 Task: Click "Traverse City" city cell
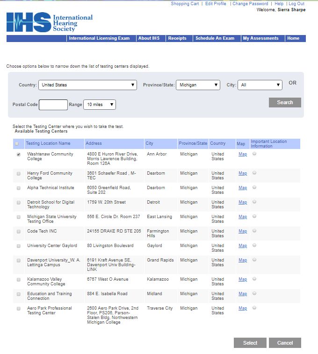[159, 308]
